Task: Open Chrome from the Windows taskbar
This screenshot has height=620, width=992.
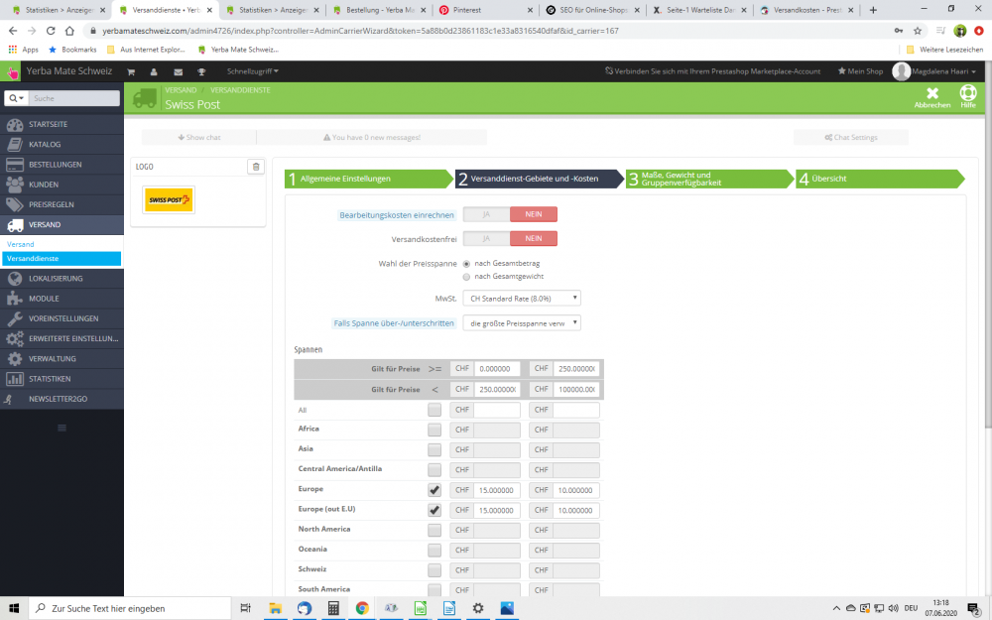Action: [362, 608]
